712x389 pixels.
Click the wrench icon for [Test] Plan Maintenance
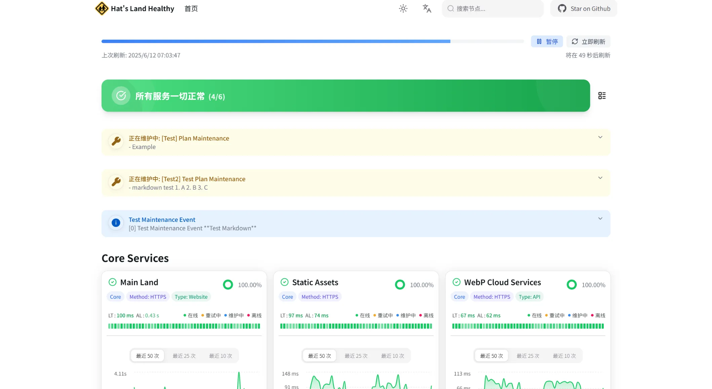tap(116, 141)
